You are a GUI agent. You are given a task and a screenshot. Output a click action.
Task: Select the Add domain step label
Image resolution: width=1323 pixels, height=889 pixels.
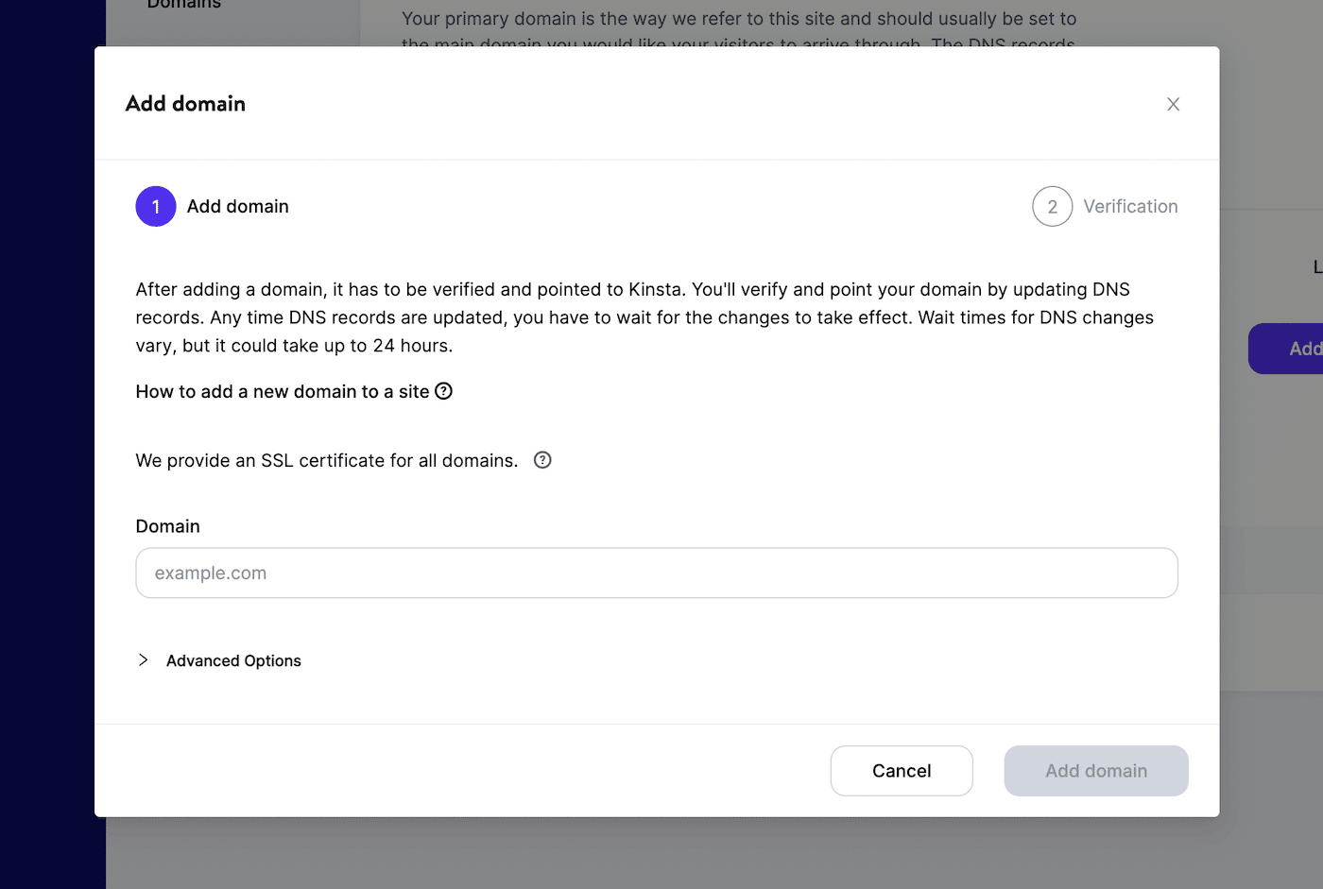[x=237, y=206]
